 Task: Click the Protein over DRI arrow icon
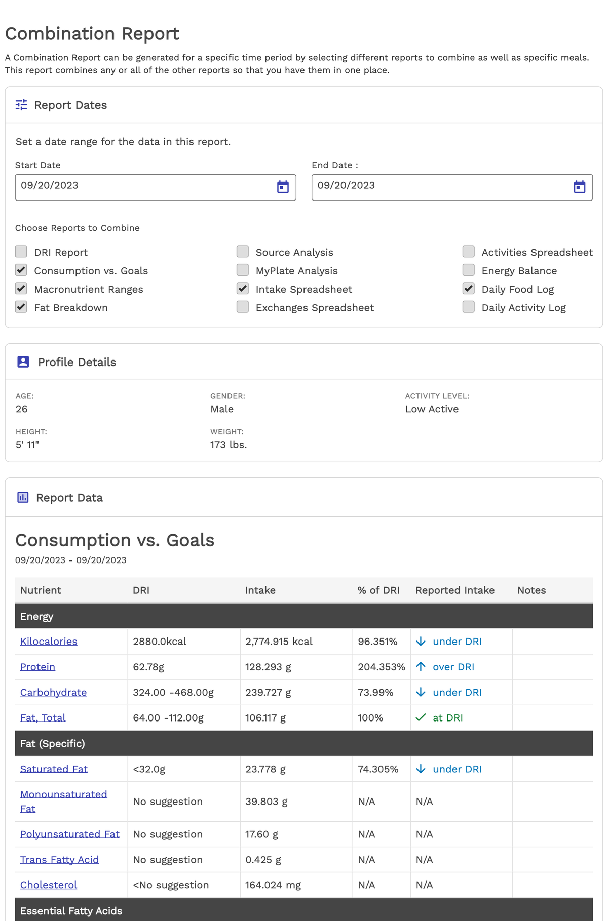[421, 666]
